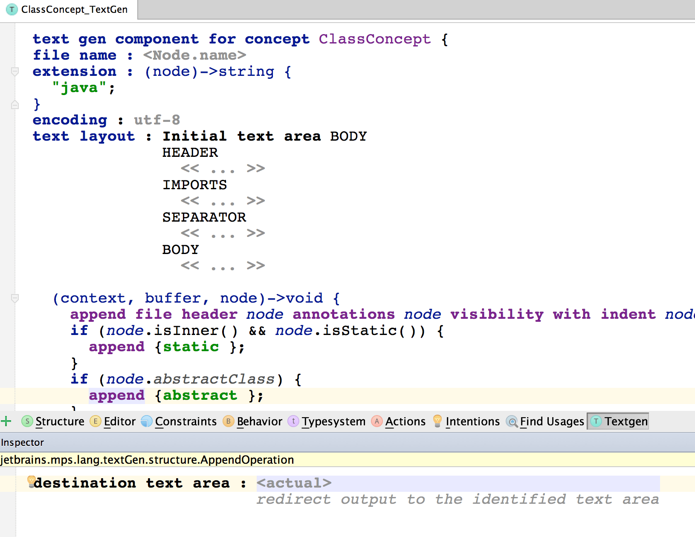Select the ClassConcept_TextGen editor tab

pos(69,9)
